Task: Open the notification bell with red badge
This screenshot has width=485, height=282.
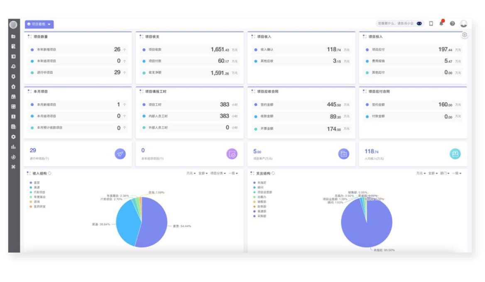Action: (x=441, y=24)
